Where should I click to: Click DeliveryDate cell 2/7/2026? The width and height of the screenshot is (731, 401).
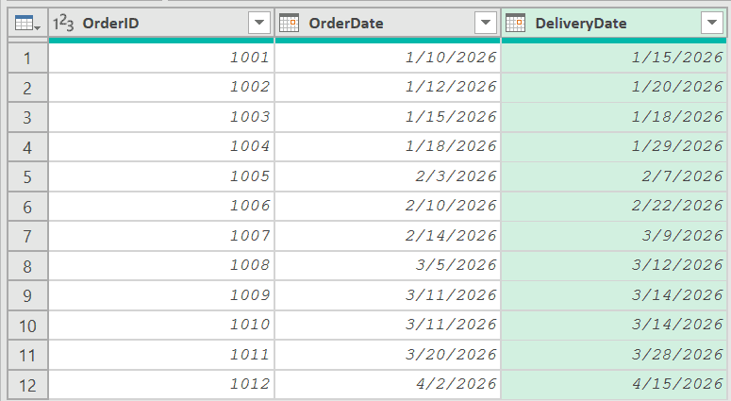(614, 176)
